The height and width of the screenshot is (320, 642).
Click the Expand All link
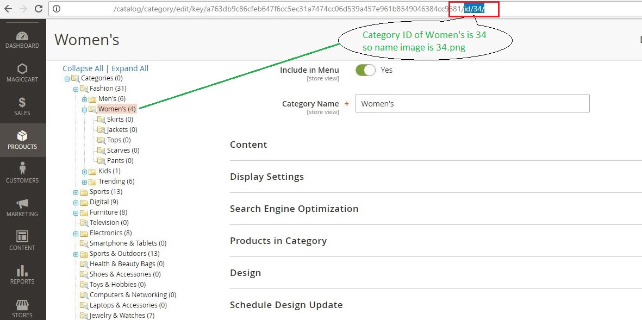click(x=130, y=68)
